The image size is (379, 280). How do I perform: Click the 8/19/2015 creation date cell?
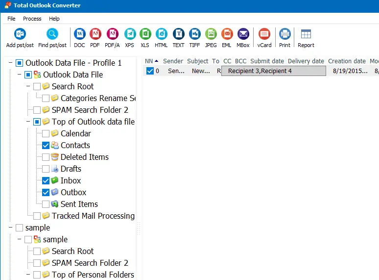point(350,71)
